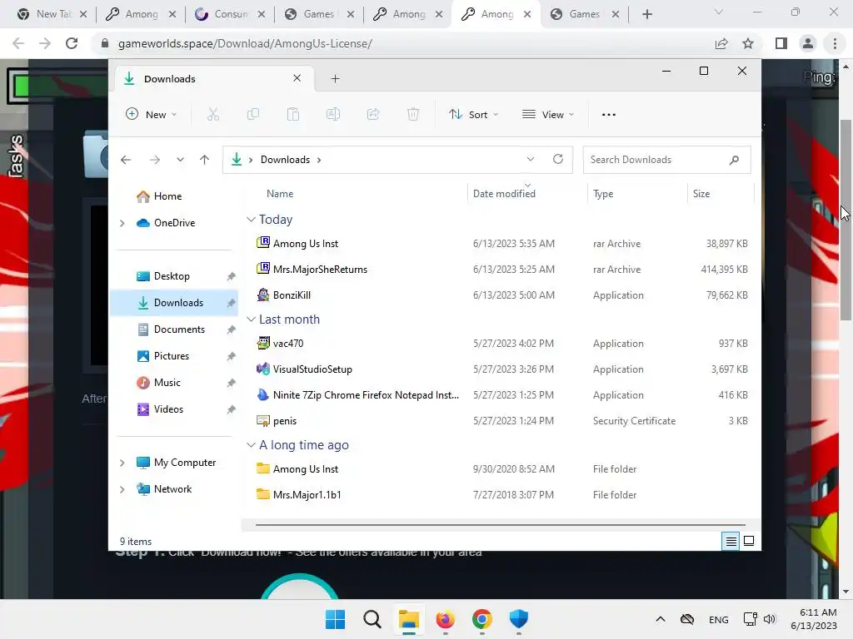Open Windows Start menu
Viewport: 853px width, 639px height.
(x=335, y=619)
